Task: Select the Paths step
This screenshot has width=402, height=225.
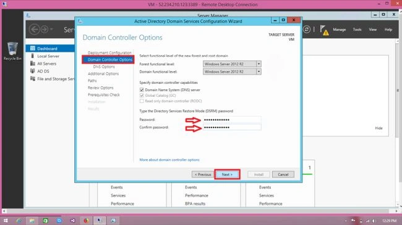Action: click(92, 81)
